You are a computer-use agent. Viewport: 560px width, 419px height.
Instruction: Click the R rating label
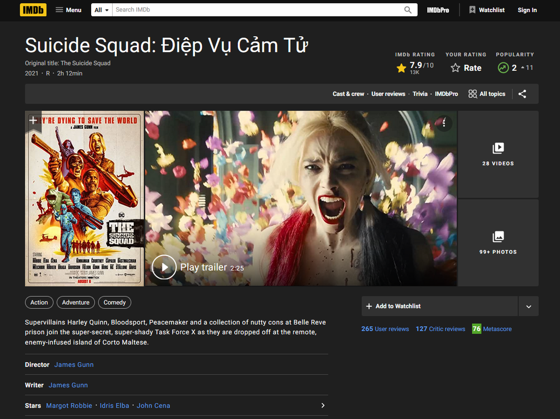tap(48, 73)
